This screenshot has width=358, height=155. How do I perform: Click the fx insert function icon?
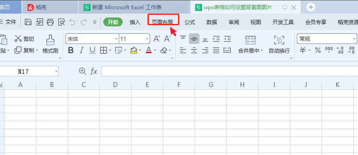coord(94,72)
